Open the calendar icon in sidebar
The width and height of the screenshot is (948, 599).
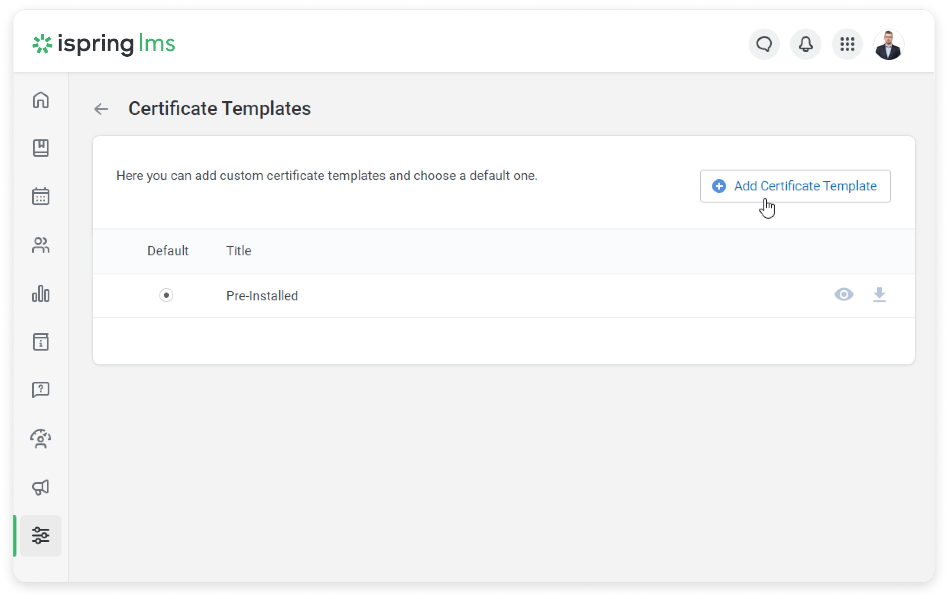[41, 196]
